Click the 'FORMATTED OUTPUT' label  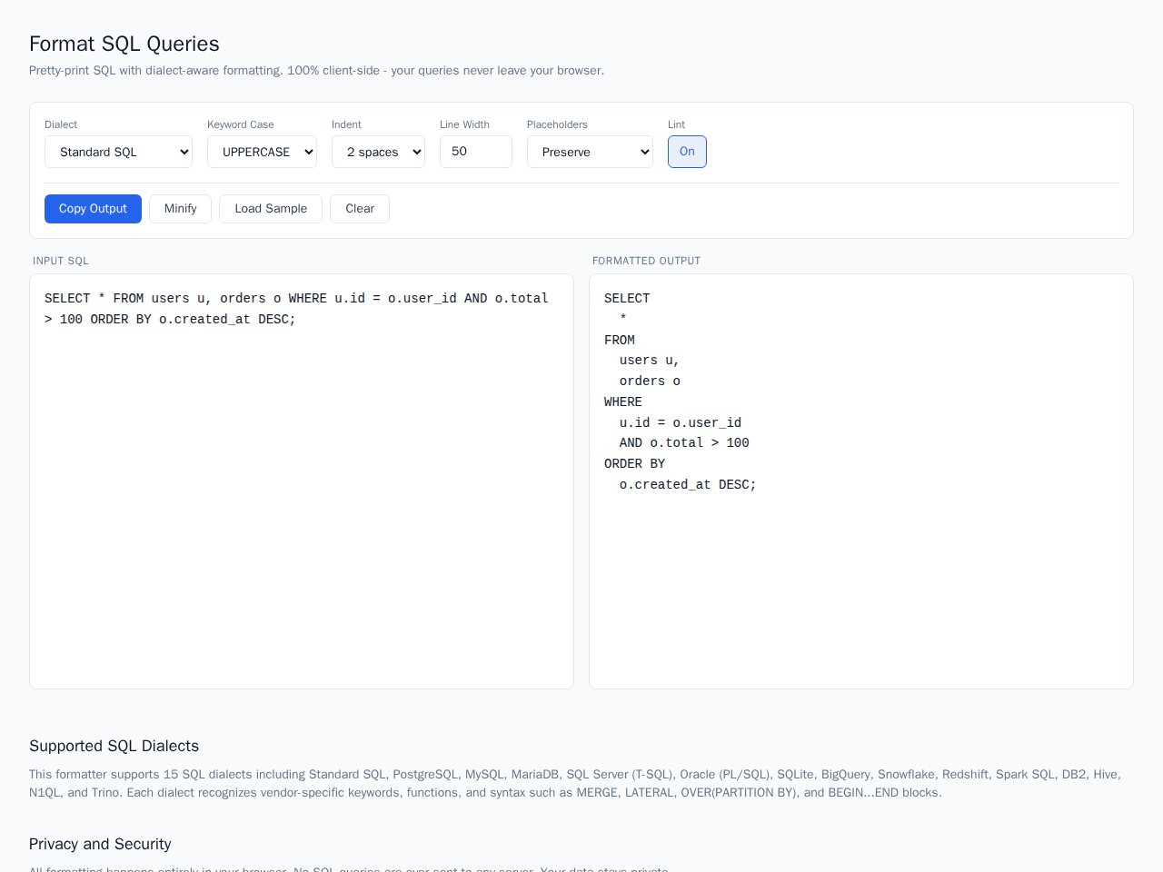click(646, 261)
